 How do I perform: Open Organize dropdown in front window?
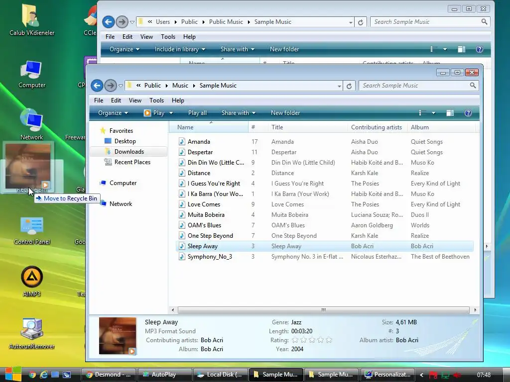[113, 113]
